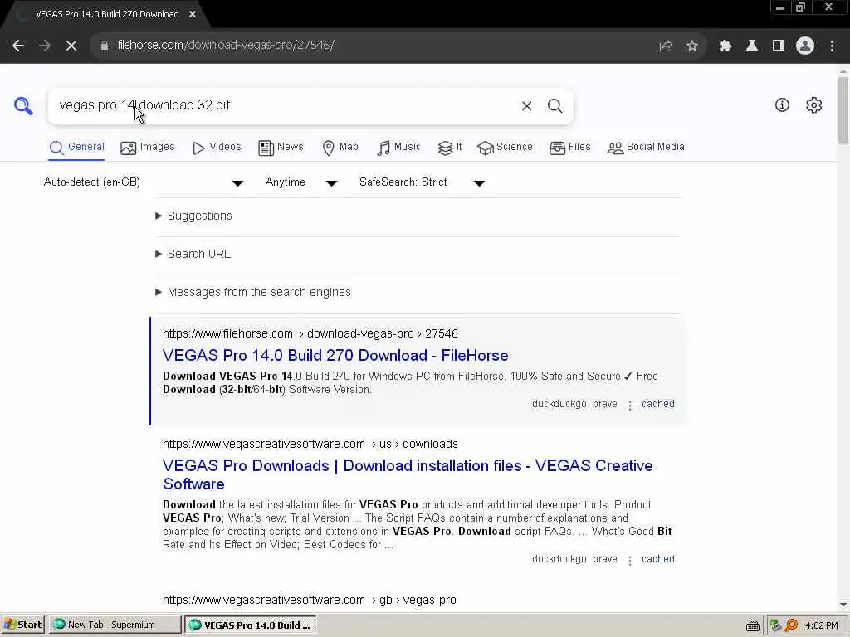Switch to Music search tab
This screenshot has width=850, height=637.
click(398, 148)
